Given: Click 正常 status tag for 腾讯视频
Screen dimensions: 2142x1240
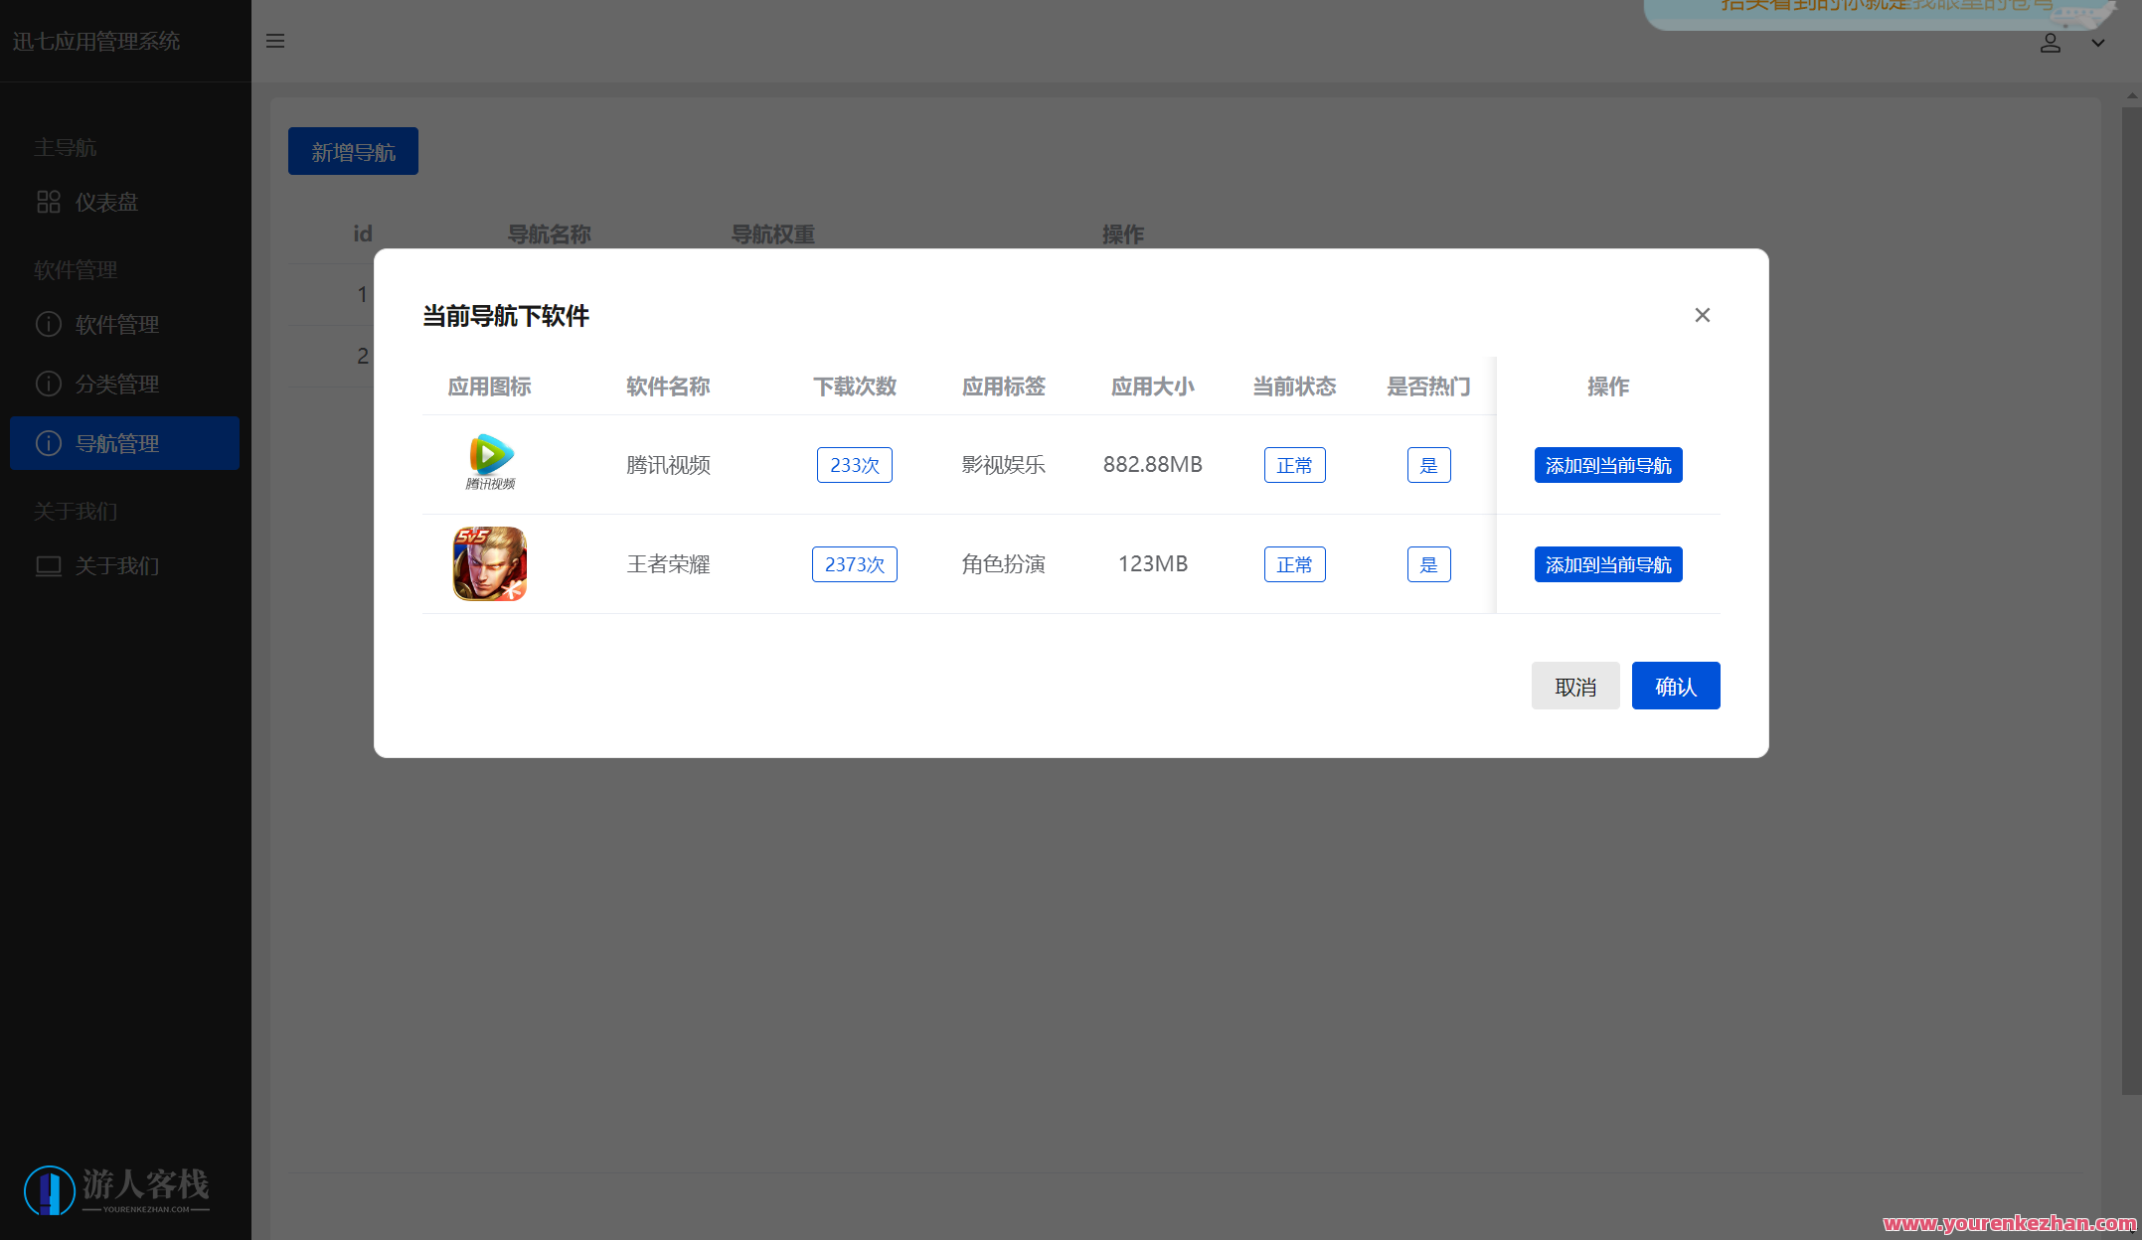Looking at the screenshot, I should click(1294, 465).
